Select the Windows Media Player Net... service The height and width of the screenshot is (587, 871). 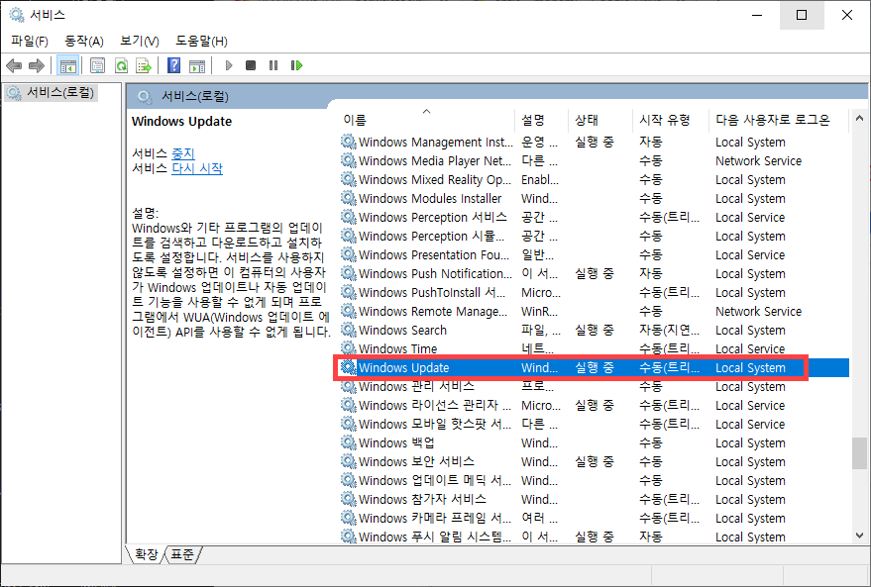click(x=594, y=161)
